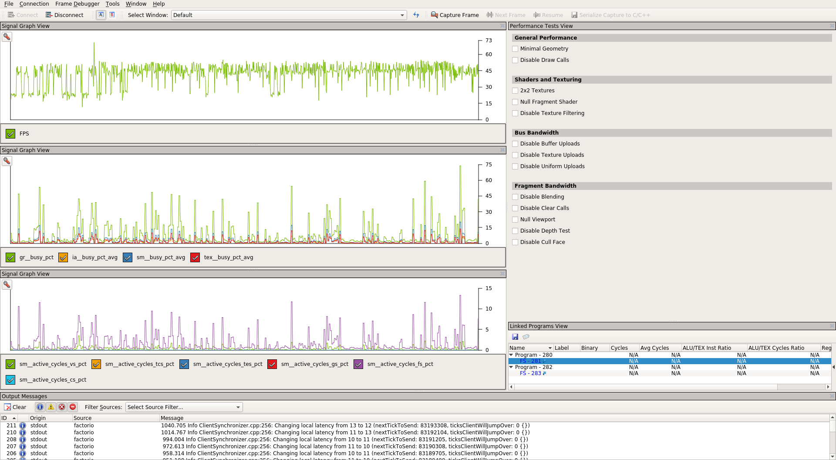The image size is (836, 460).
Task: Click info icon on message row 211
Action: (23, 426)
